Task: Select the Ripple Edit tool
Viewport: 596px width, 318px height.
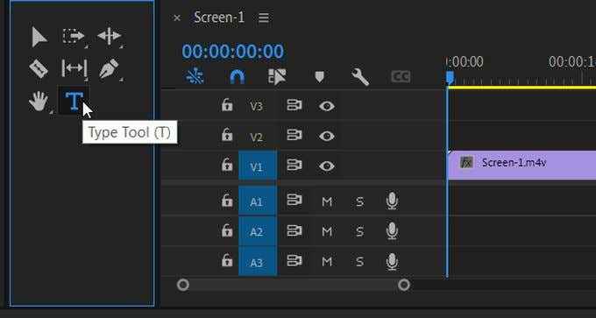Action: [x=109, y=36]
